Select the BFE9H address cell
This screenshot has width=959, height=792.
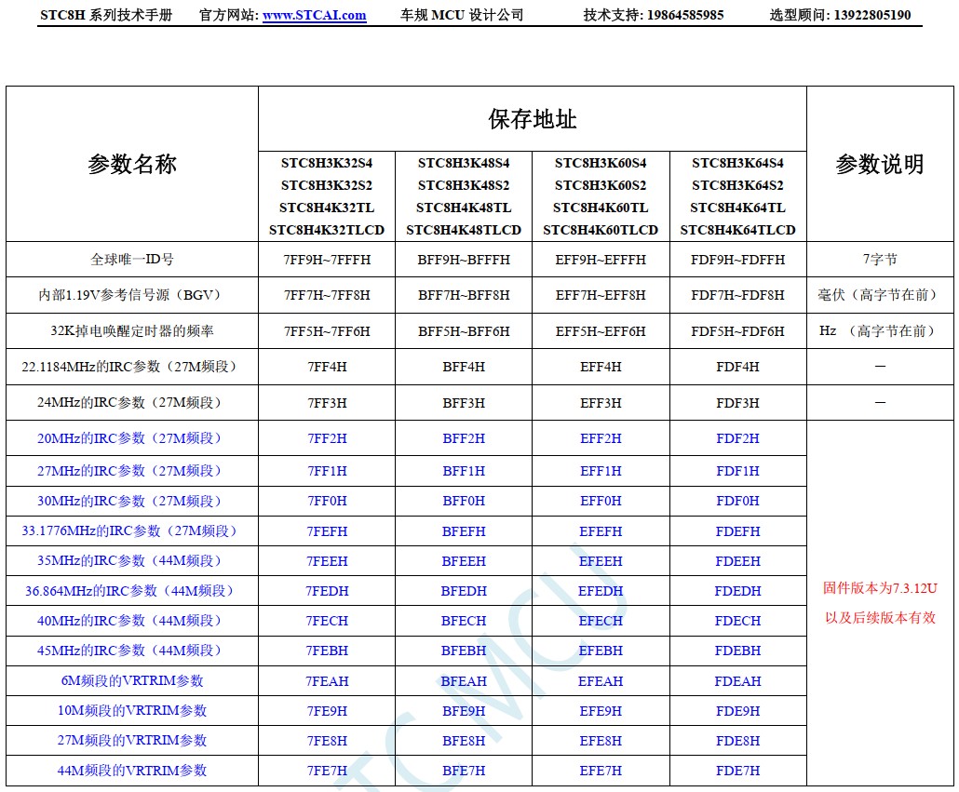pyautogui.click(x=464, y=711)
